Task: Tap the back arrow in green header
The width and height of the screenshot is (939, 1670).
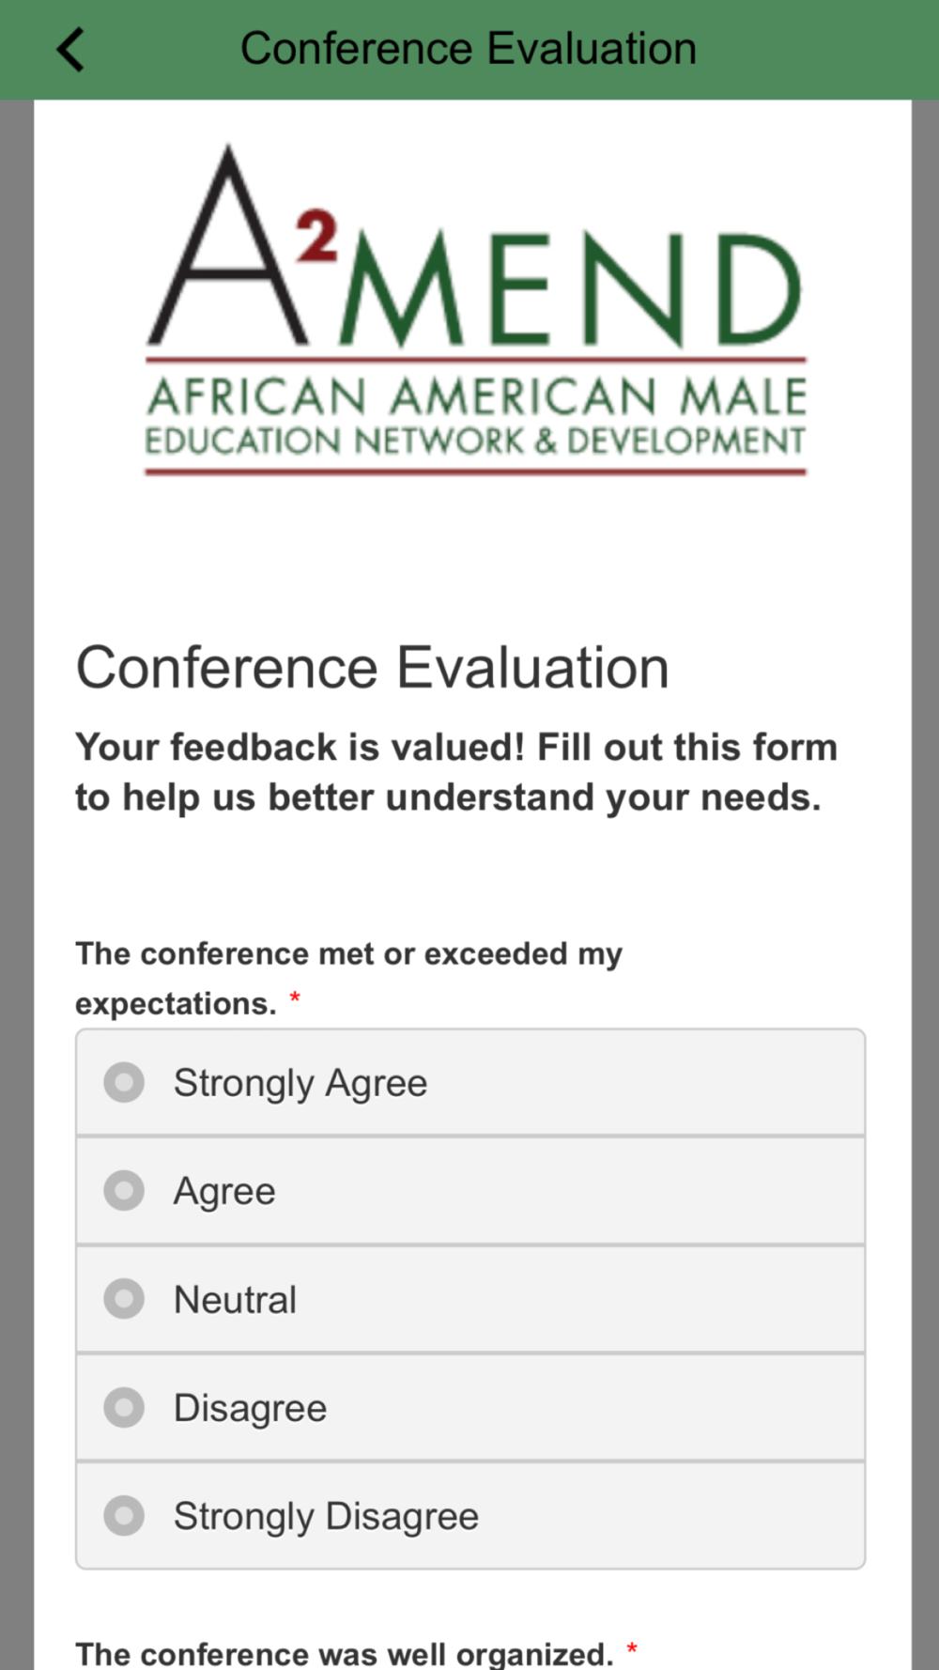Action: point(70,49)
